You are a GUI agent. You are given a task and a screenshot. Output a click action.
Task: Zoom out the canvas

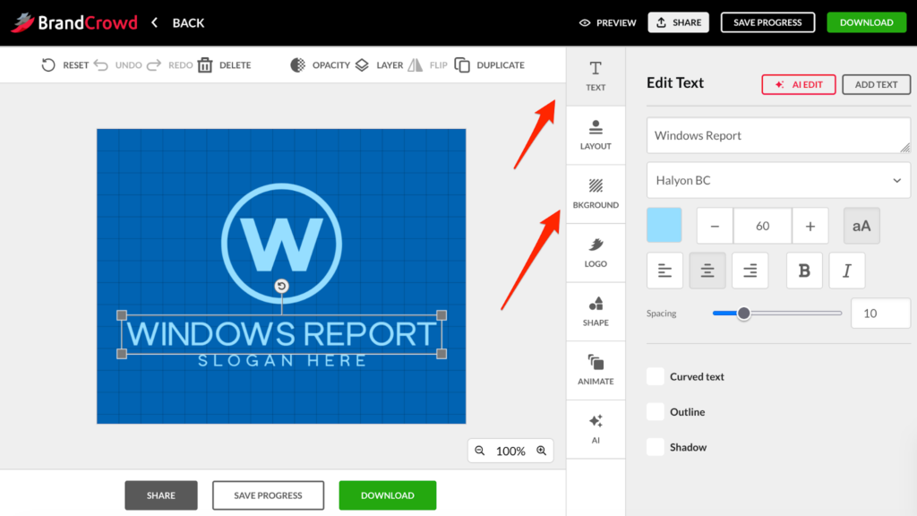[x=480, y=451]
